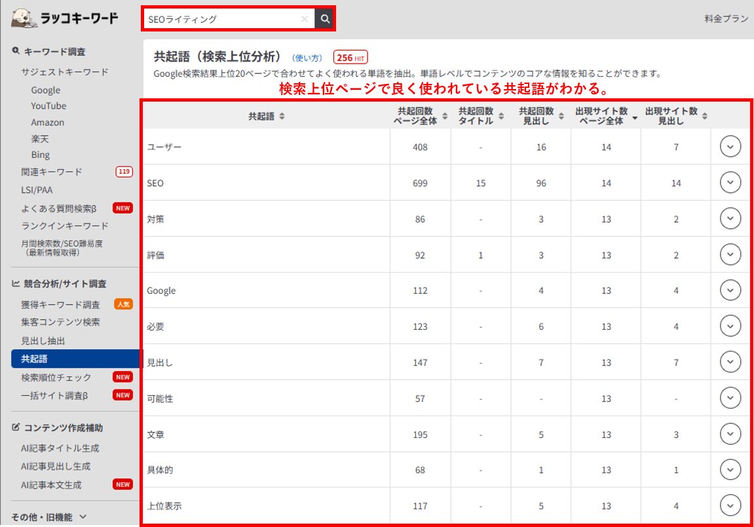Expand the 見出し row details
This screenshot has width=754, height=527.
[730, 362]
